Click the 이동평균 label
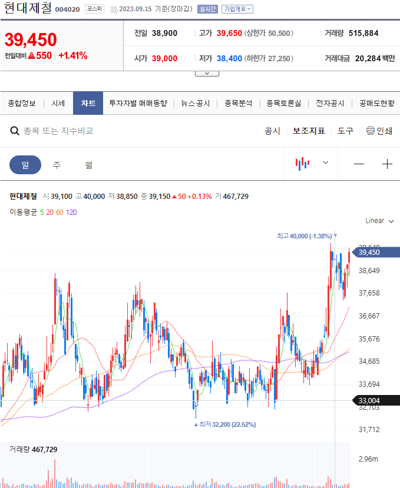400x488 pixels. click(23, 213)
